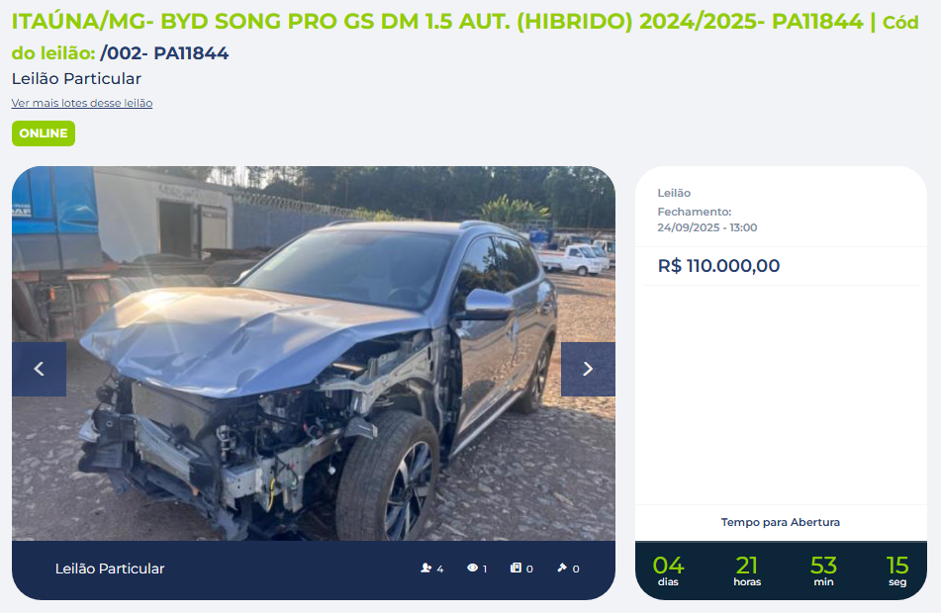Click 'Leilão Particular' caption under the photo

point(110,569)
